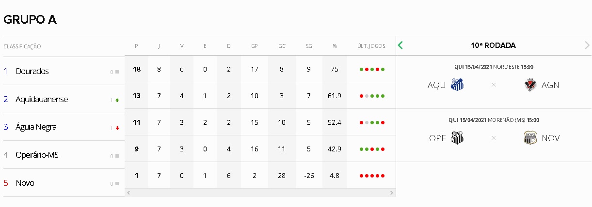This screenshot has height=207, width=592.
Task: Select the ÚLT. JOGOS column header
Action: 371,46
